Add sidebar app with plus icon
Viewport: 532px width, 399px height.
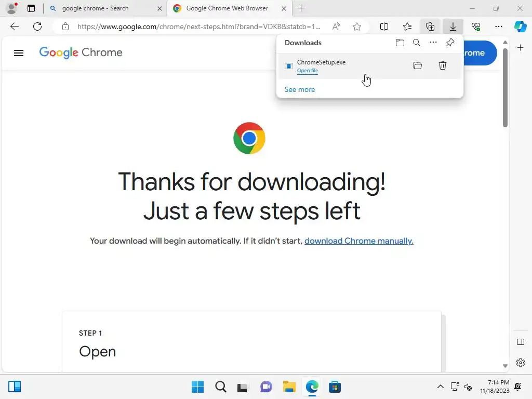click(520, 47)
